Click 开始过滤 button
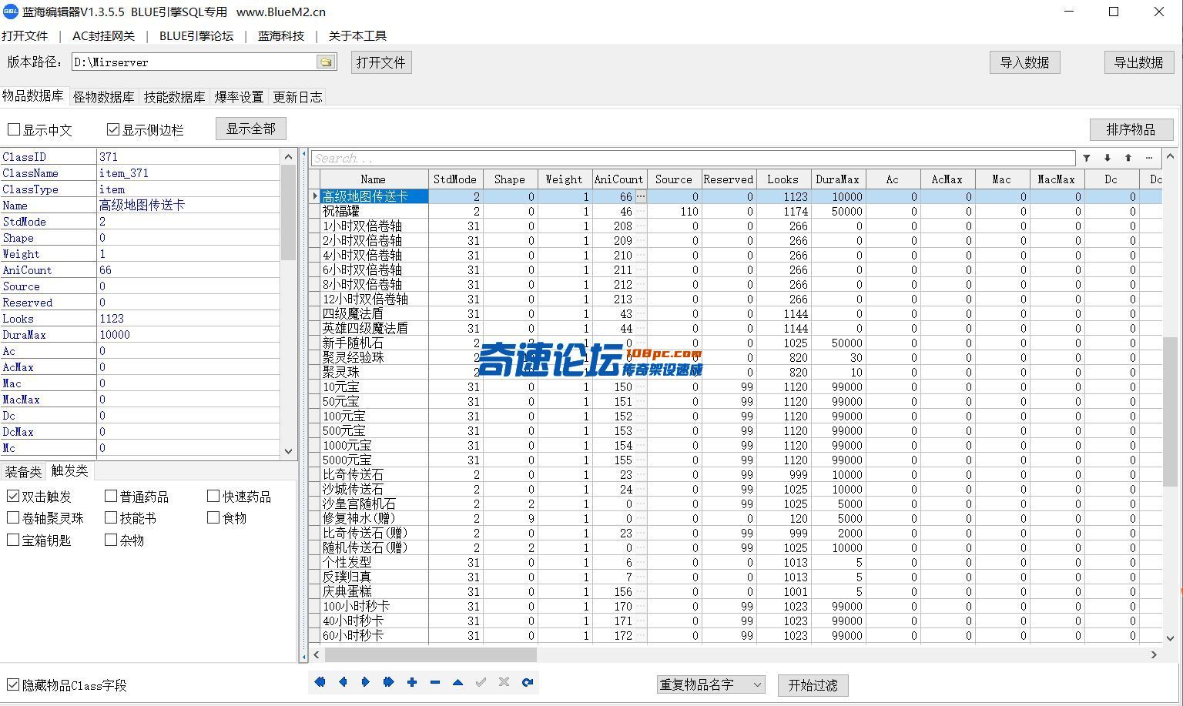 coord(813,684)
